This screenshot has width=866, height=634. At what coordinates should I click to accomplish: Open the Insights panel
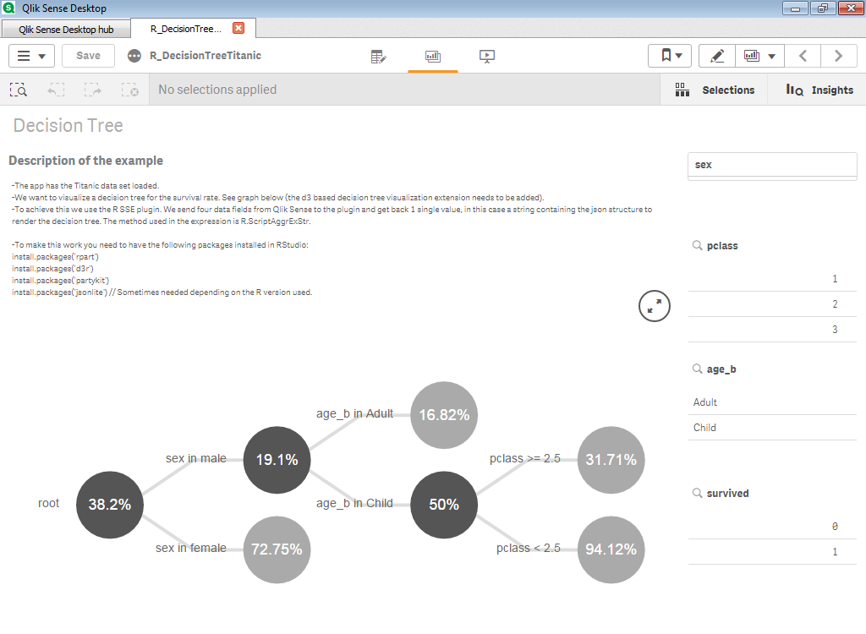point(819,90)
